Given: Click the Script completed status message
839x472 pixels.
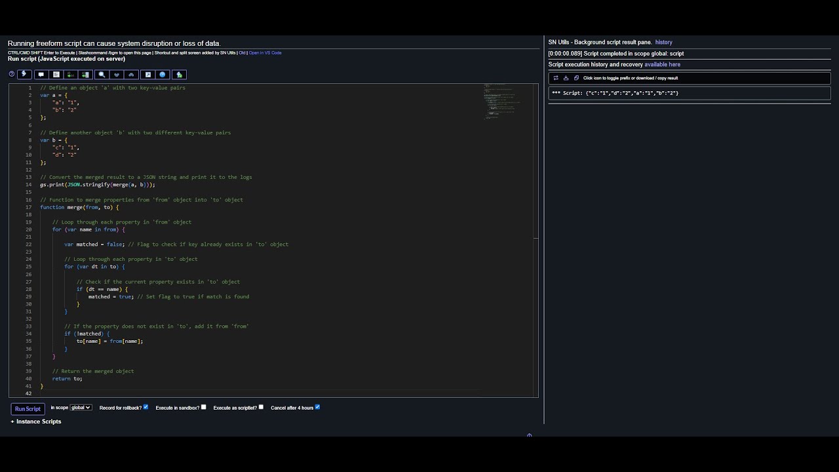Looking at the screenshot, I should [616, 54].
